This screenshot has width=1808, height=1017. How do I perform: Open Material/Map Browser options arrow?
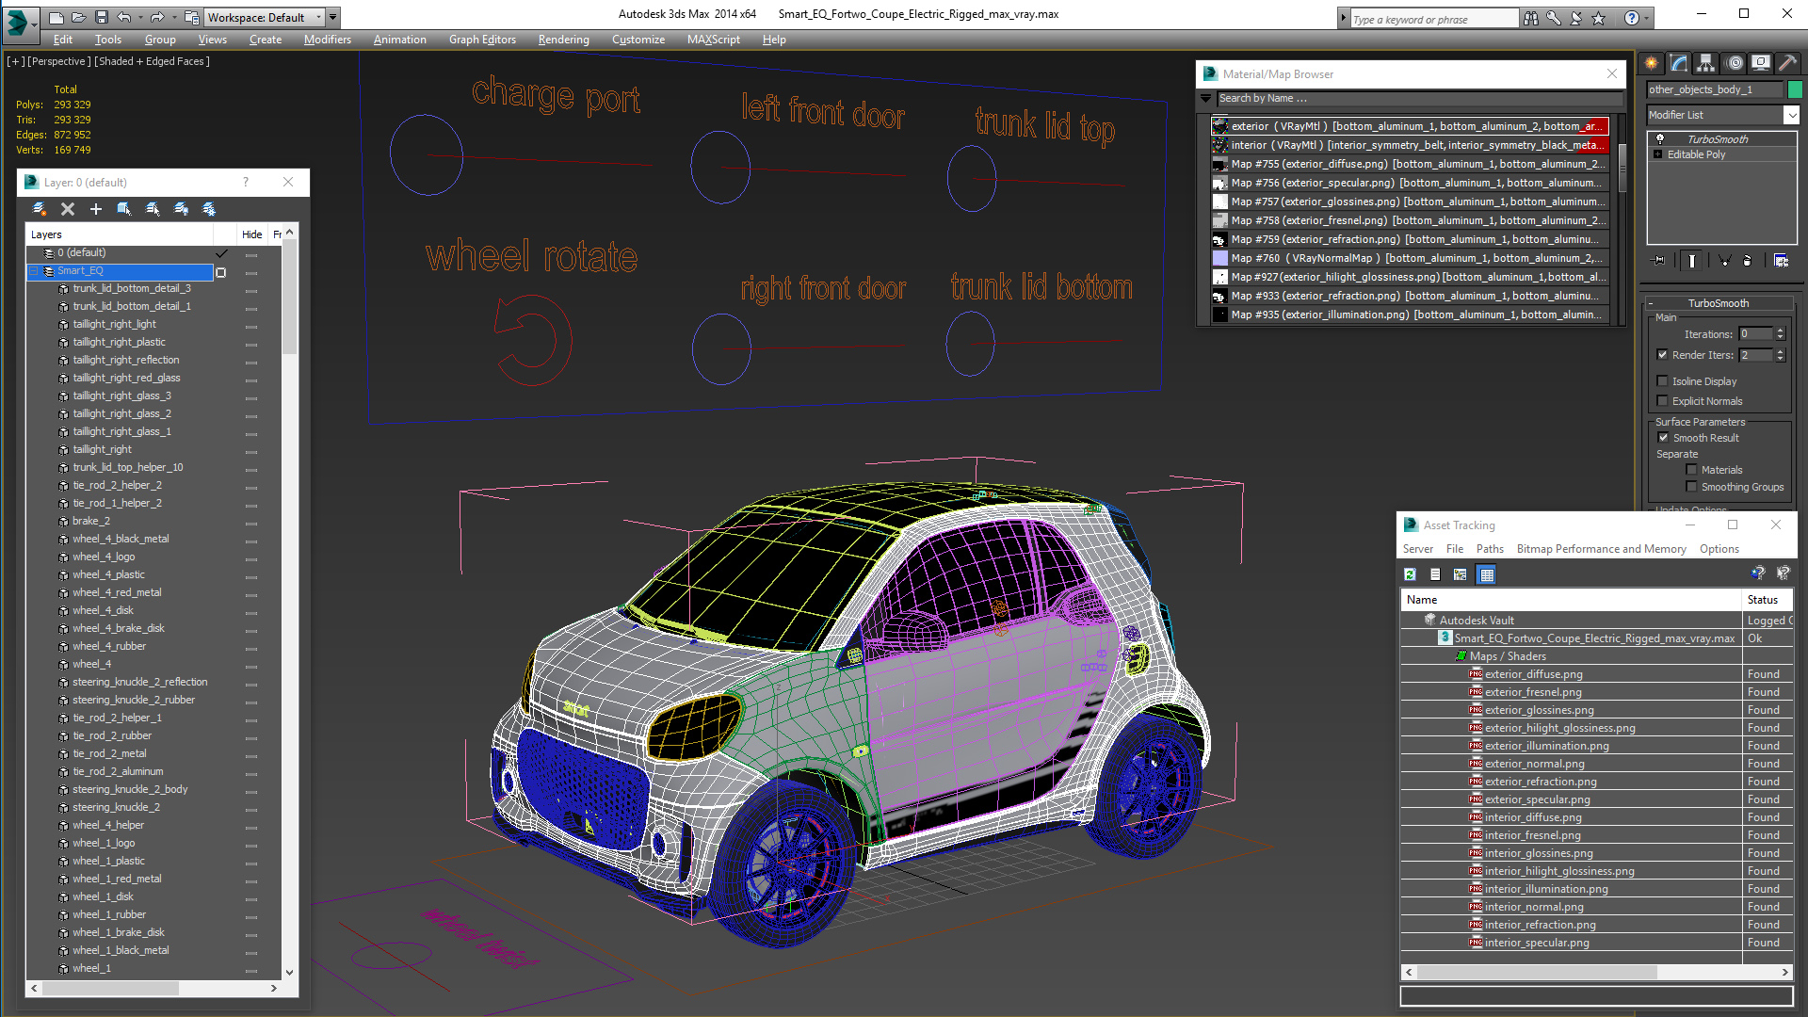1205,98
